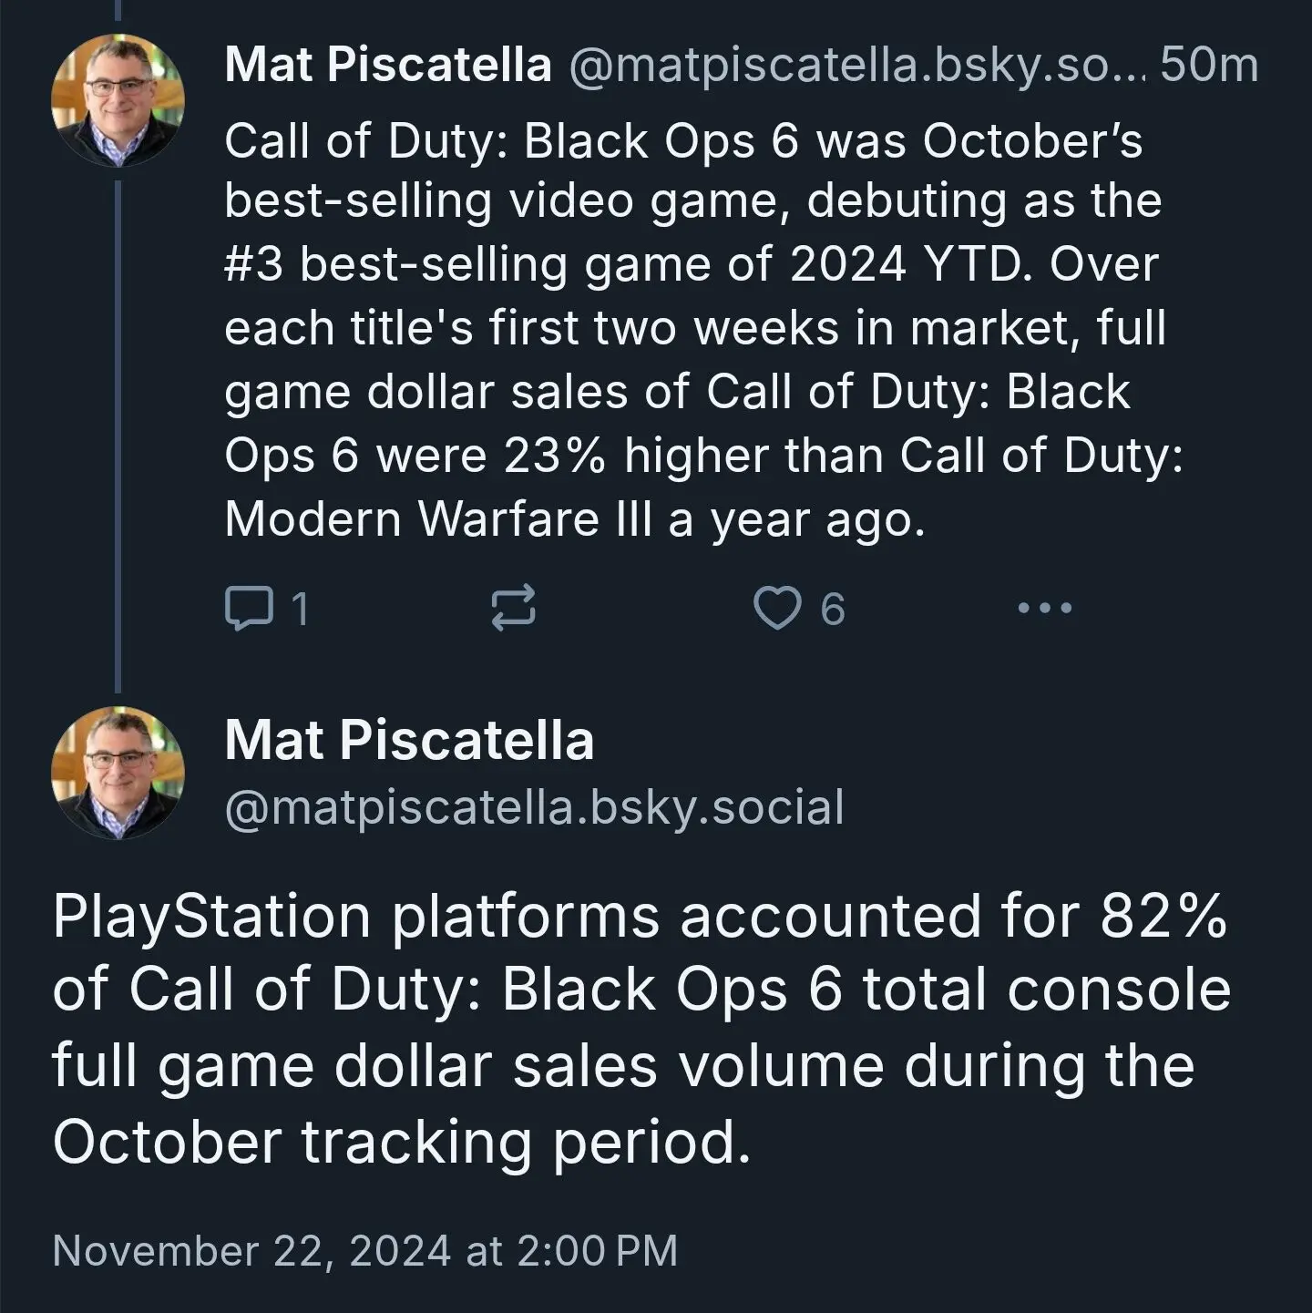Screen dimensions: 1312x1313
Task: Open profile via Mat Piscatella name on main post
Action: [x=409, y=739]
